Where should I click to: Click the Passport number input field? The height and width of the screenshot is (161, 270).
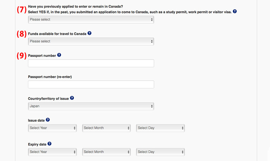(x=91, y=63)
